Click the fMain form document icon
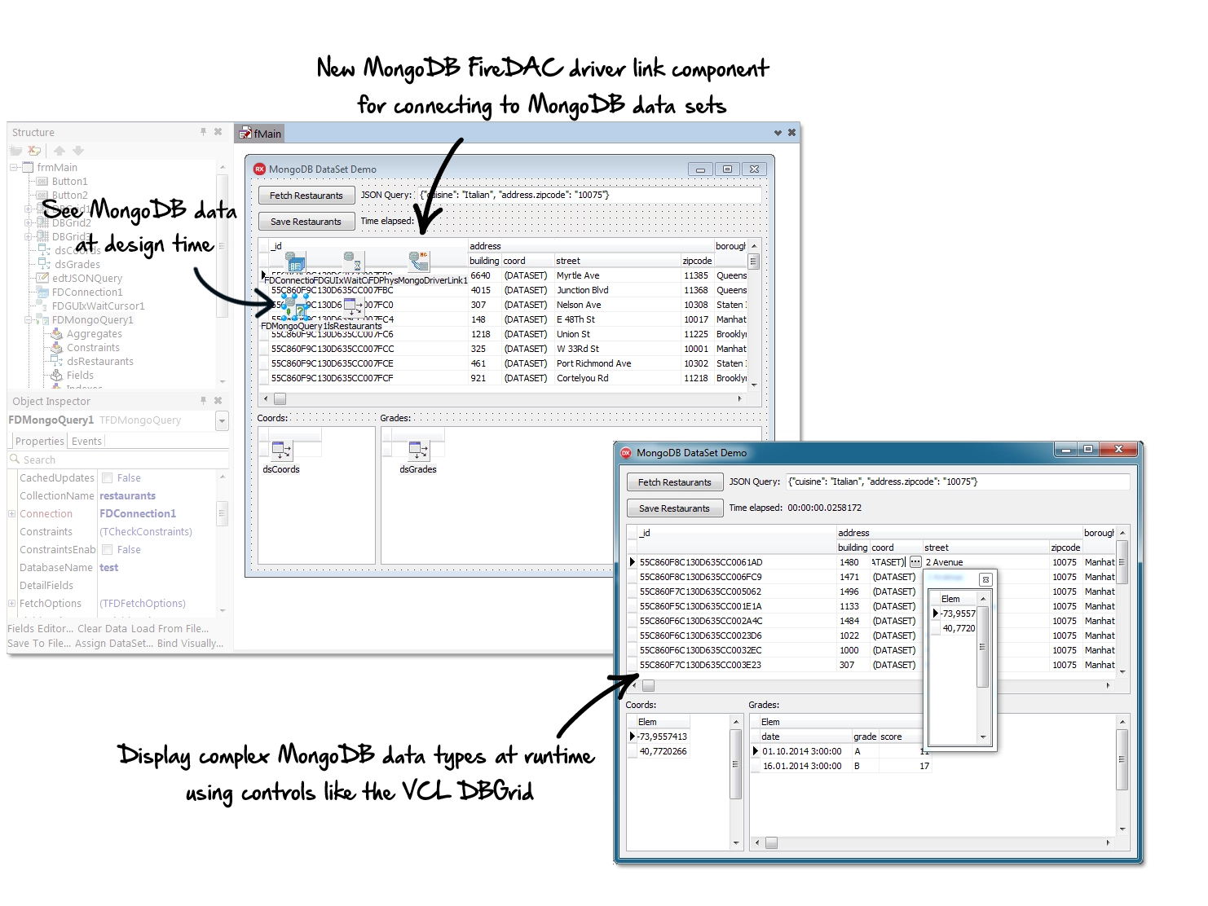1208x906 pixels. 245,133
